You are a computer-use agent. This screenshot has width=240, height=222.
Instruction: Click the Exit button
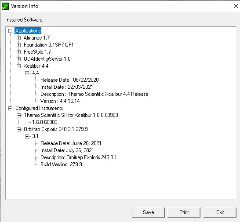tap(220, 212)
